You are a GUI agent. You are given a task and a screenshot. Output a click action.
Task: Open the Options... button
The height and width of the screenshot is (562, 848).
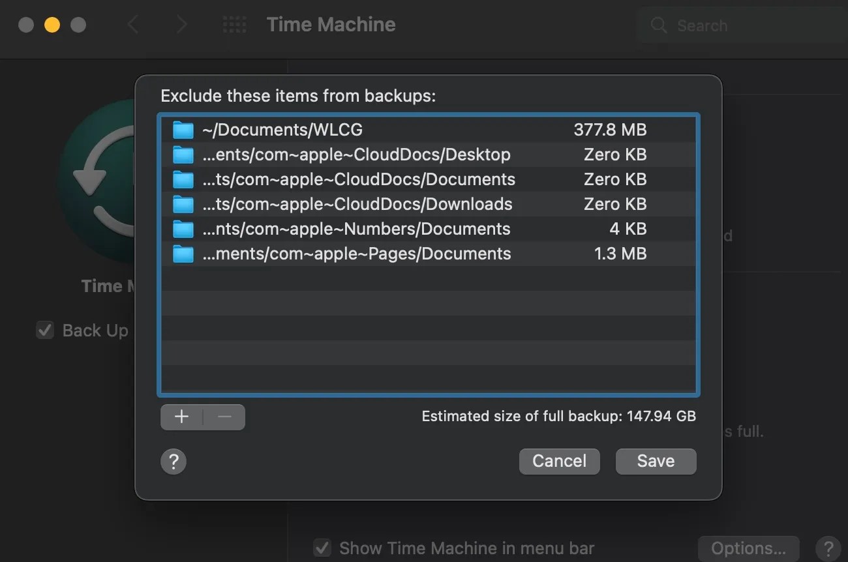tap(748, 548)
